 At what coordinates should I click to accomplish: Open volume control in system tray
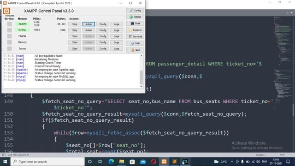coord(258,162)
